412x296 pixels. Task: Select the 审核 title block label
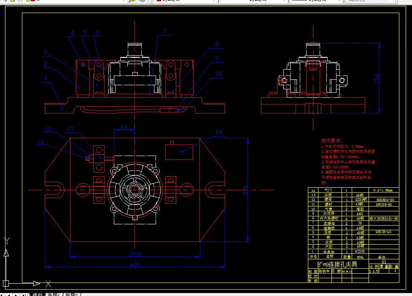(x=312, y=281)
